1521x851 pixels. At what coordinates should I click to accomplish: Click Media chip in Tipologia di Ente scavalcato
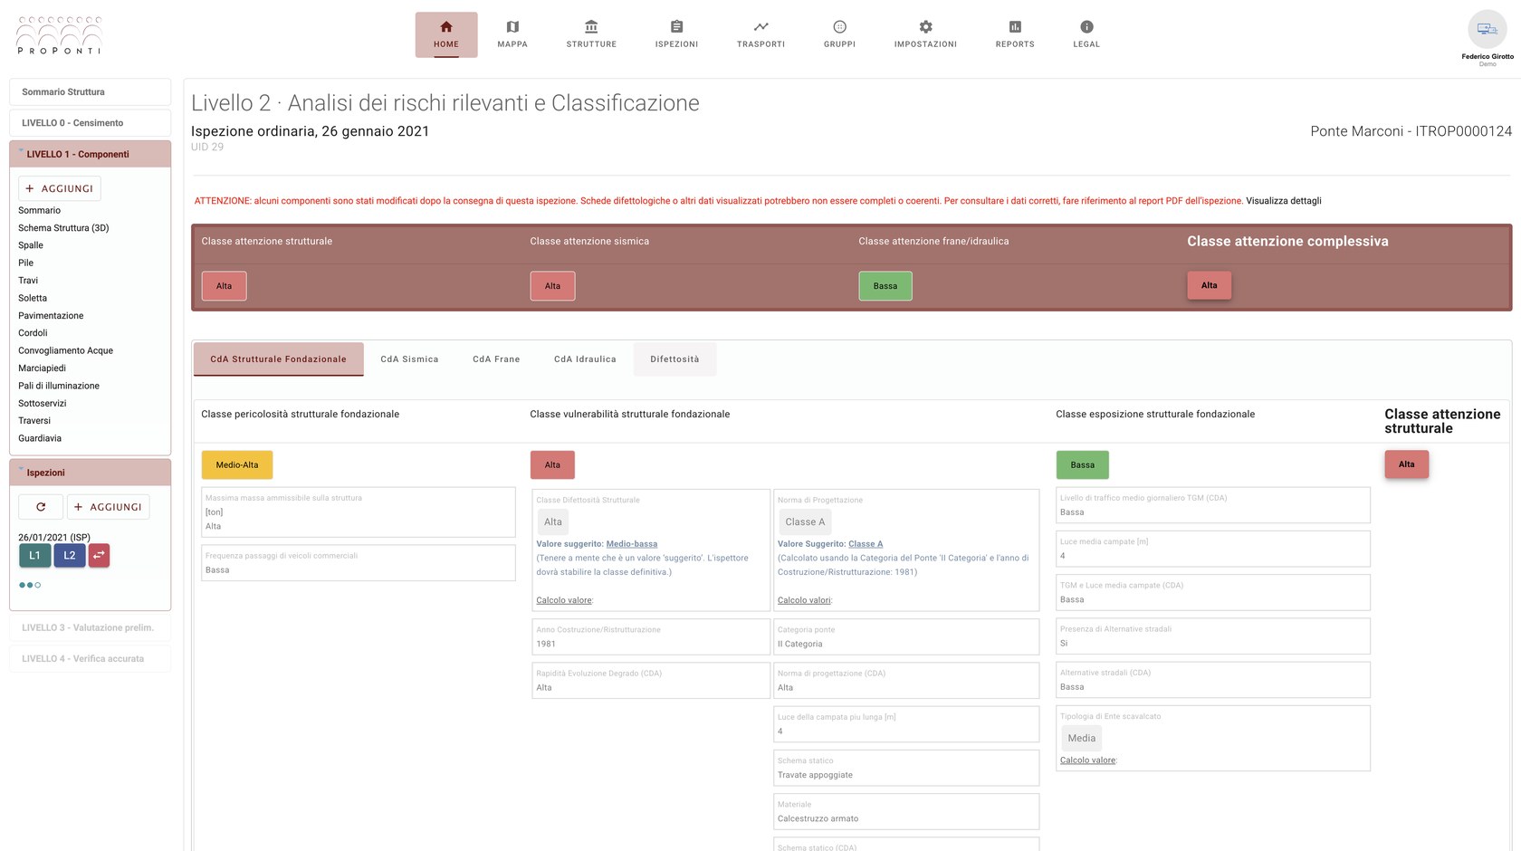1082,738
